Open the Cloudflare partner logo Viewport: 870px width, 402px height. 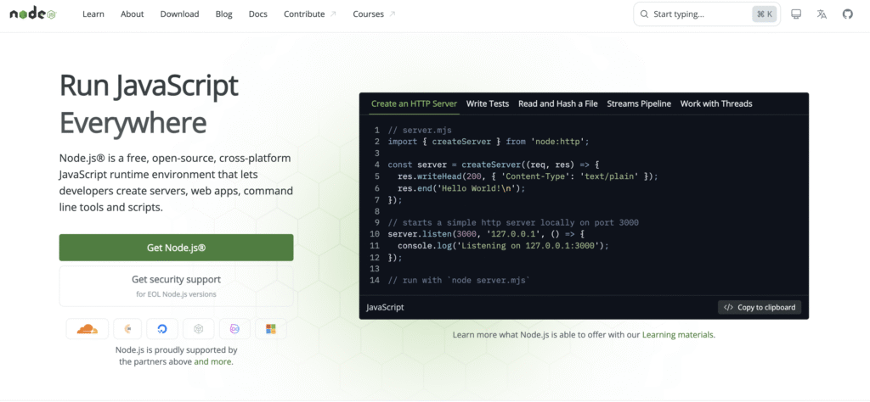(x=88, y=329)
